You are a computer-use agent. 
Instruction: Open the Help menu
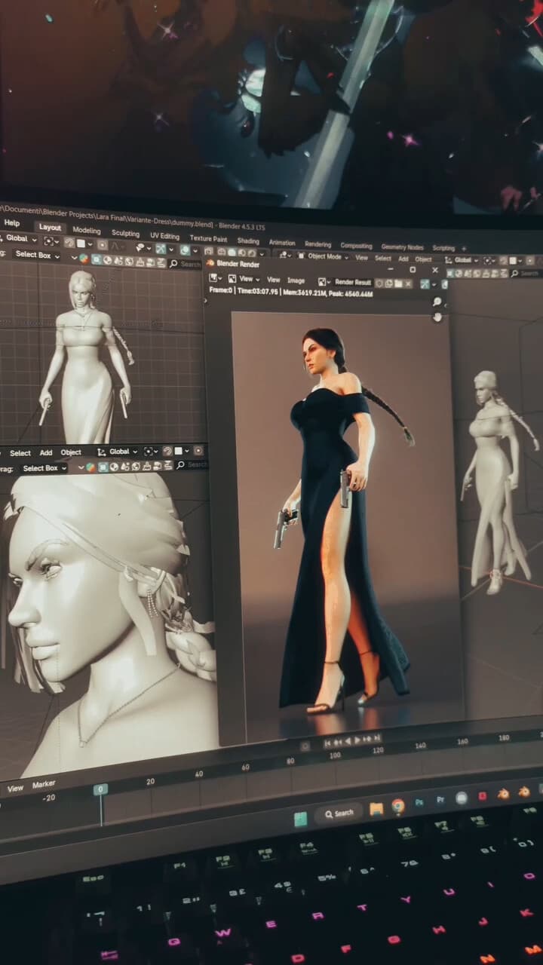click(12, 223)
